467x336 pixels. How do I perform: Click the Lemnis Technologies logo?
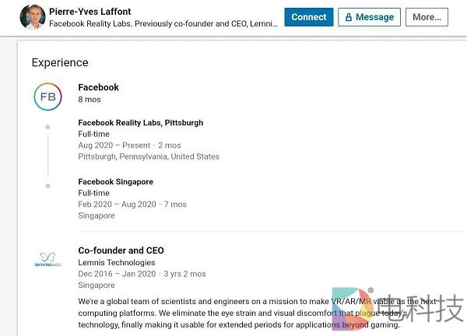click(x=47, y=259)
